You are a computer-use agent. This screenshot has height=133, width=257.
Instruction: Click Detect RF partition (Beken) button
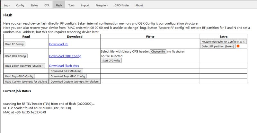(x=218, y=46)
